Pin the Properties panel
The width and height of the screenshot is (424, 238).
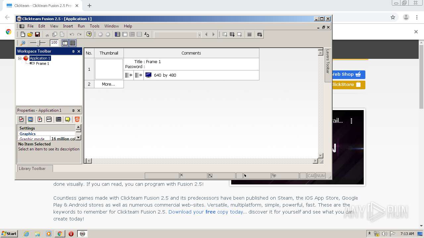click(73, 110)
